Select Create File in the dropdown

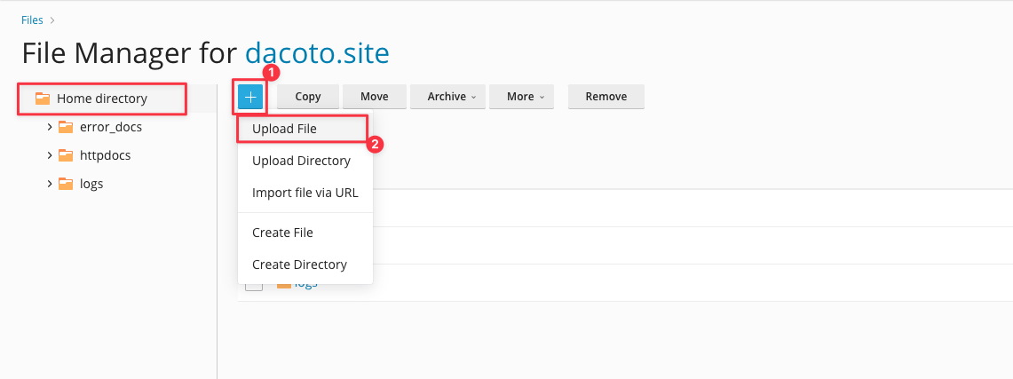pos(282,233)
